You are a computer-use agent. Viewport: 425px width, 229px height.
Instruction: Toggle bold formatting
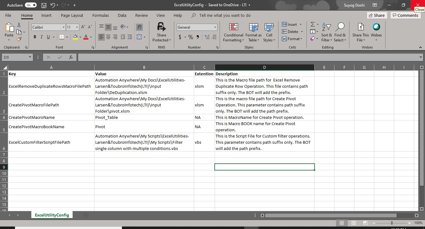(x=35, y=37)
